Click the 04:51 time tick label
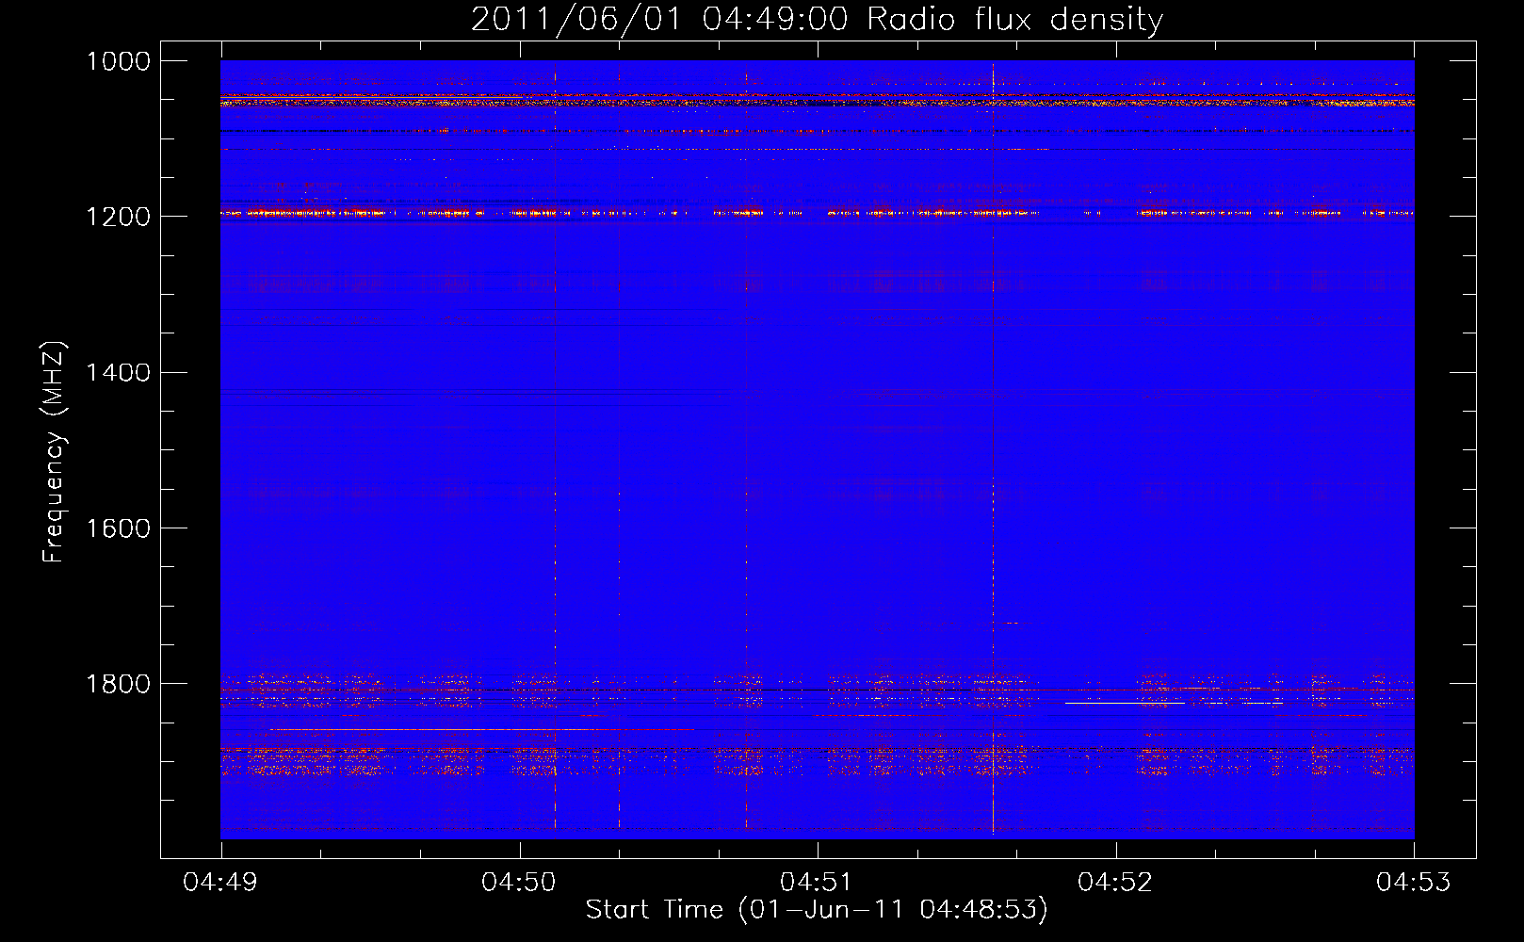 tap(818, 883)
